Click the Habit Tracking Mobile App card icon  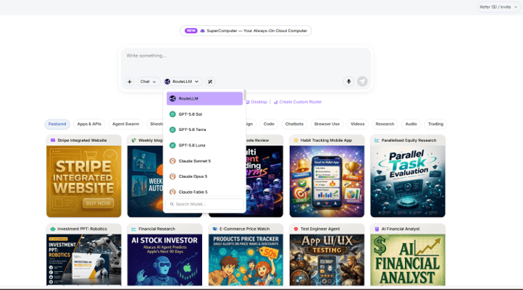(296, 140)
